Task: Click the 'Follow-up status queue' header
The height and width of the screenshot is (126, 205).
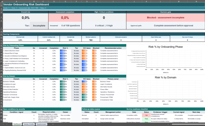Action: pyautogui.click(x=104, y=109)
